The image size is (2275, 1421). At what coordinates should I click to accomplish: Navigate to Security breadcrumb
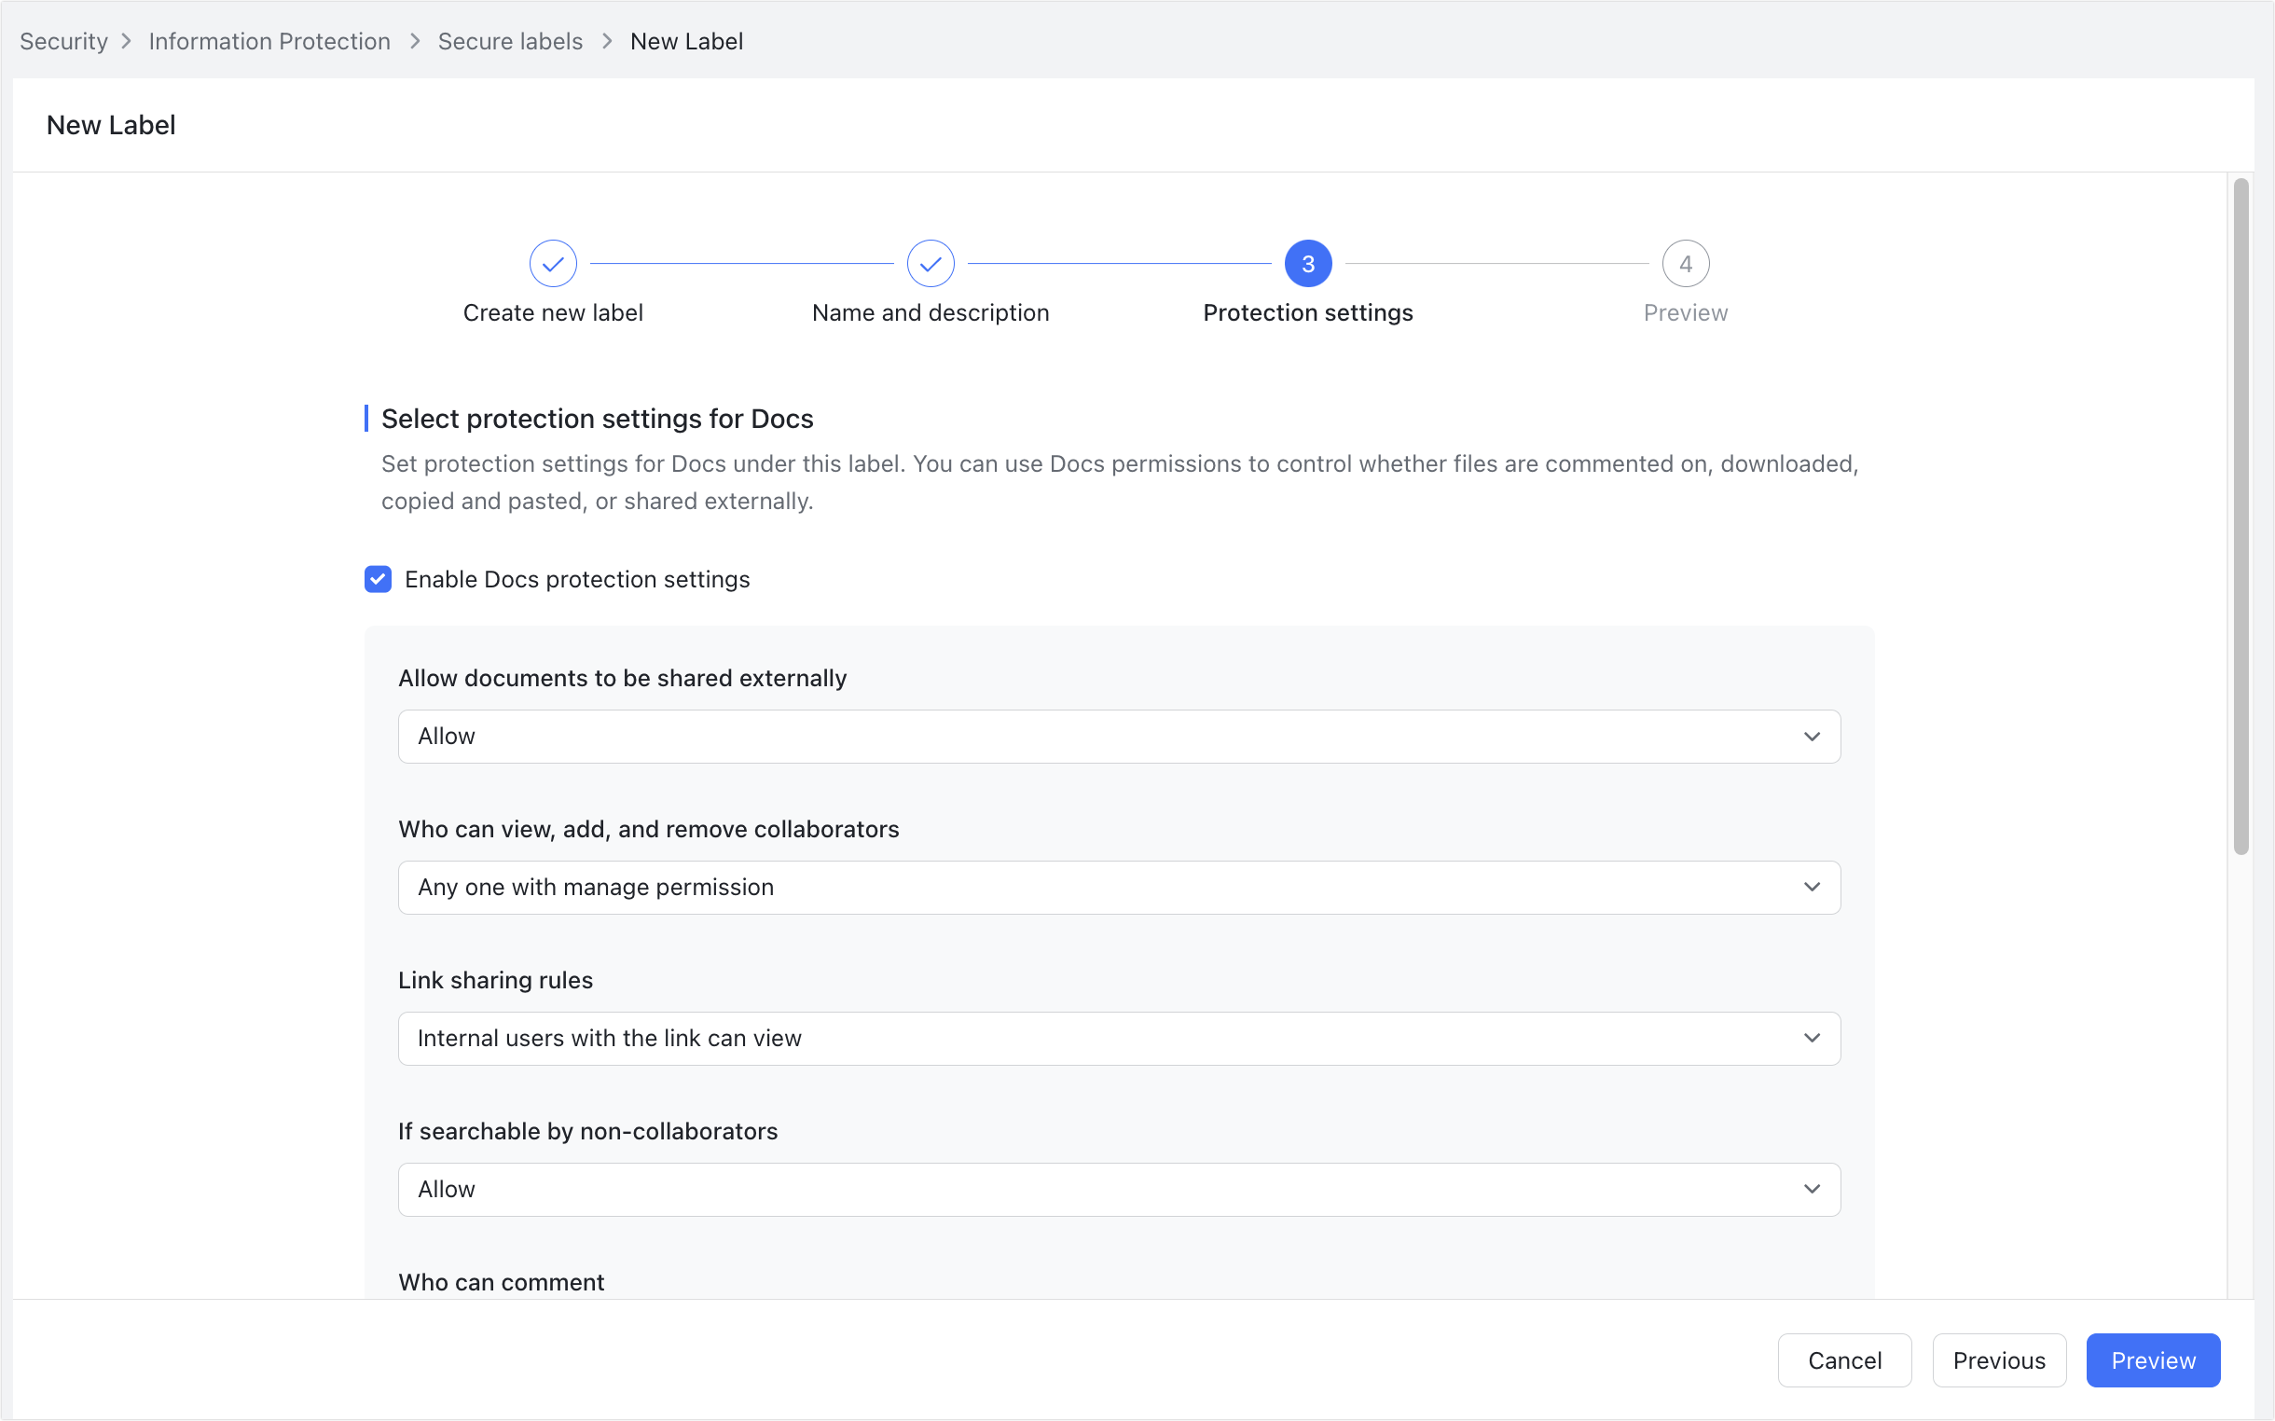(x=63, y=41)
